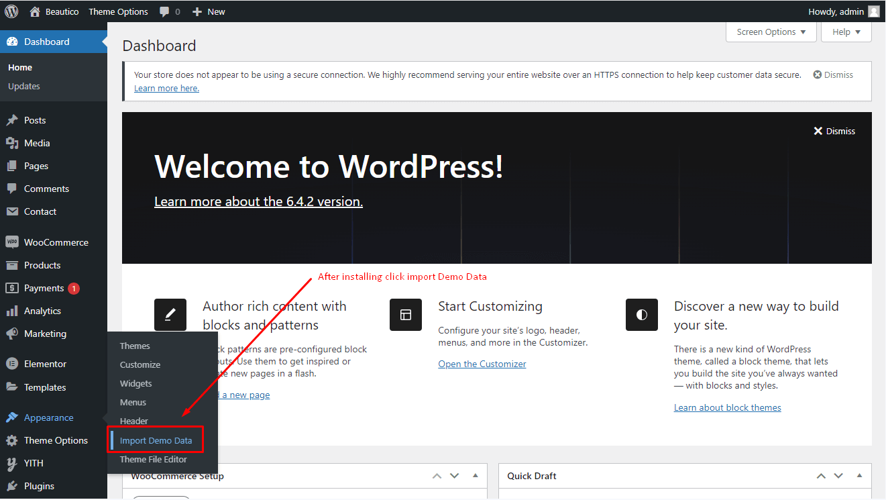This screenshot has width=886, height=500.
Task: Select Customize from the Appearance submenu
Action: (x=140, y=364)
